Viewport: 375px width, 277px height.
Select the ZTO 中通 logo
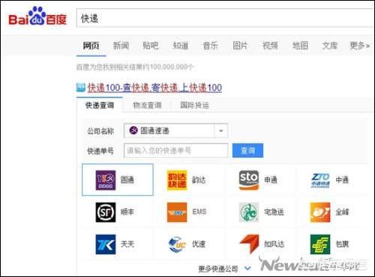[x=320, y=180]
